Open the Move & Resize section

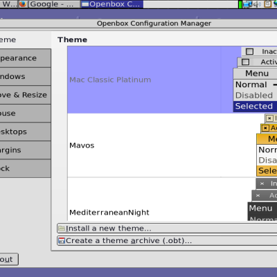[26, 95]
